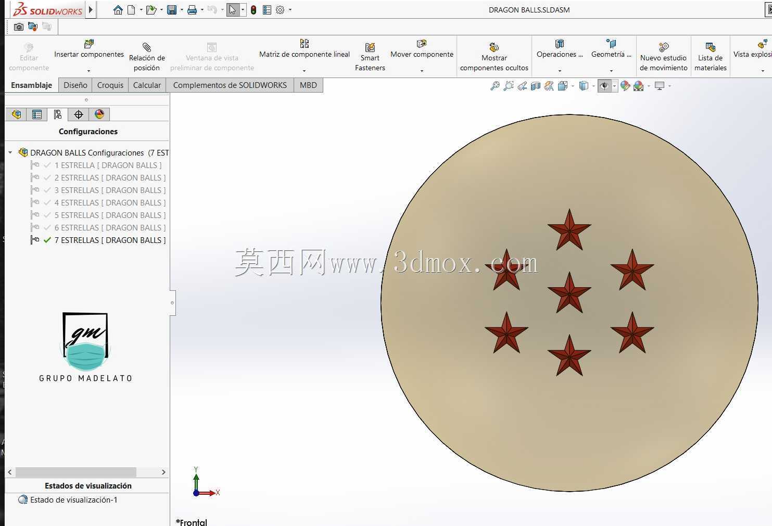Click Lista de materiales icon
This screenshot has width=772, height=526.
click(x=711, y=47)
